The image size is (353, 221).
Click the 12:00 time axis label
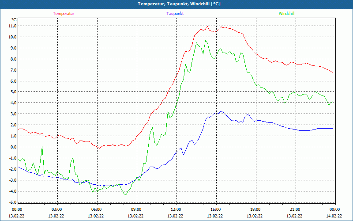[176, 210]
